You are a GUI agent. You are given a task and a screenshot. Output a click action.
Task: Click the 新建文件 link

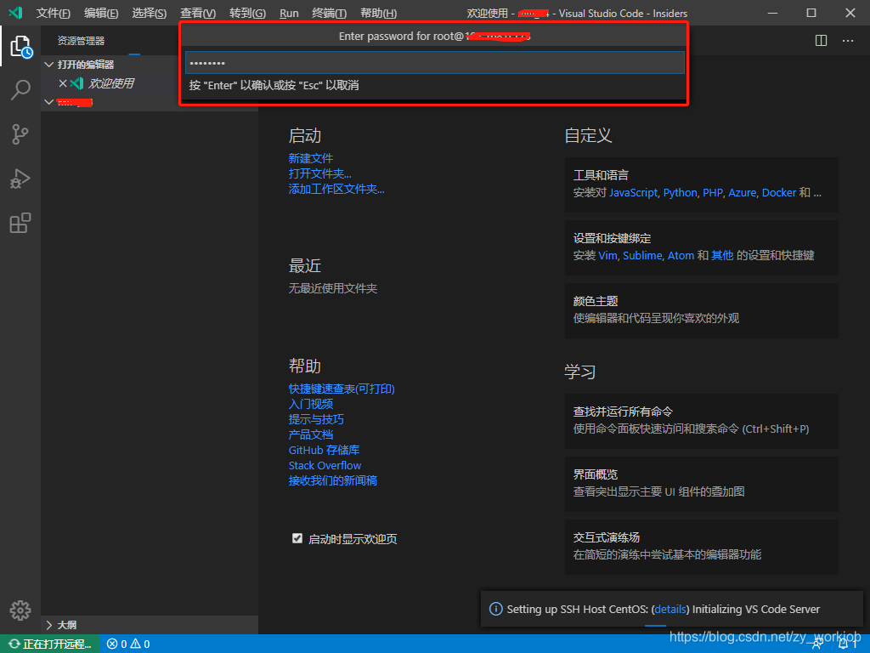point(311,158)
